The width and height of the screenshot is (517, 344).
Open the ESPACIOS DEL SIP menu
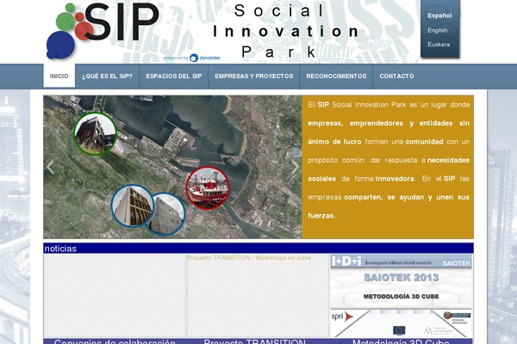tap(174, 77)
